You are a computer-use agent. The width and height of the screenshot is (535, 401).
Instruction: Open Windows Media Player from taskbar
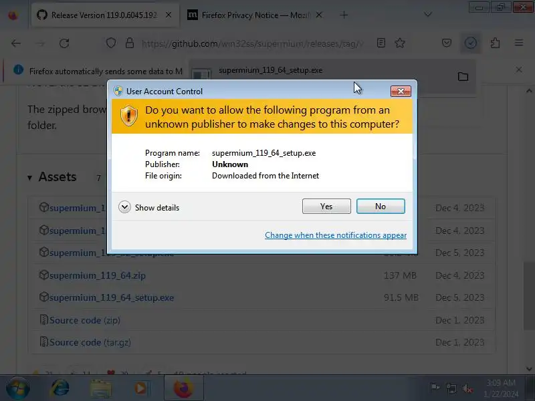point(140,388)
